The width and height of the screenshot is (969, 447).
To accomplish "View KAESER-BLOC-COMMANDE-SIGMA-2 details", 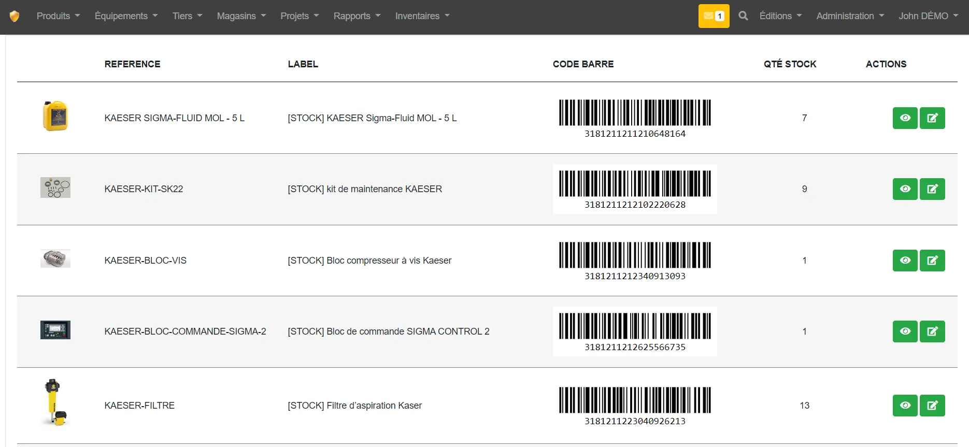I will [x=905, y=331].
